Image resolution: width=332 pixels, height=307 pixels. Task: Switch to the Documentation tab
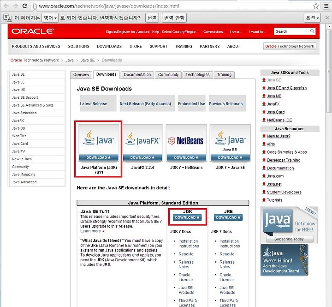coord(137,75)
